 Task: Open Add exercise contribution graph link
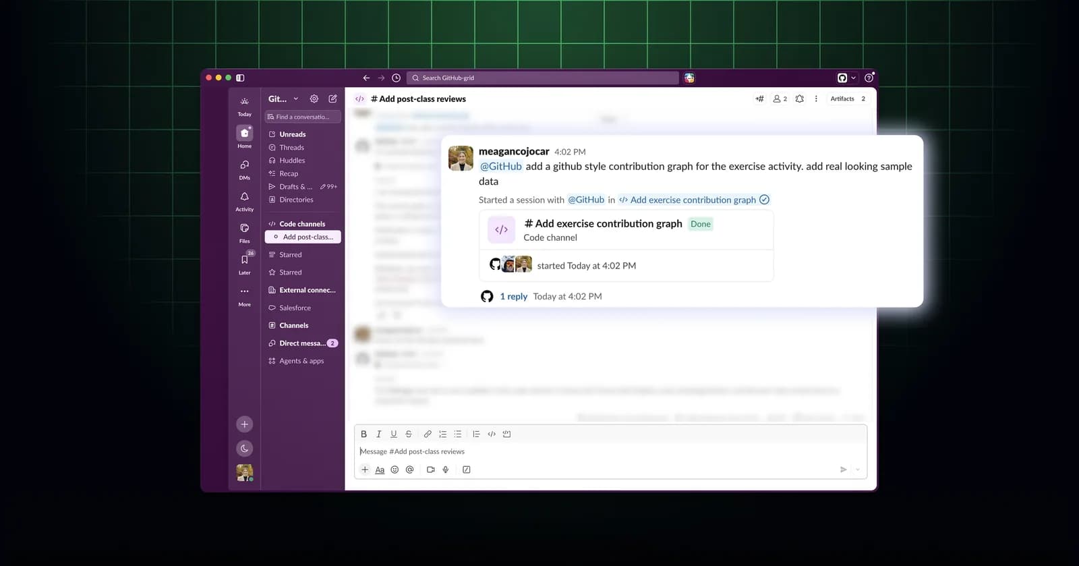coord(693,200)
